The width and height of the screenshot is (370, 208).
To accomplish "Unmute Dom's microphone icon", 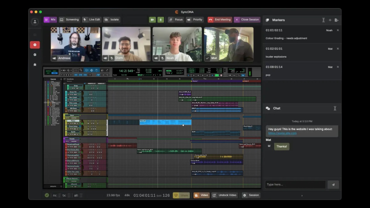I will pyautogui.click(x=112, y=58).
